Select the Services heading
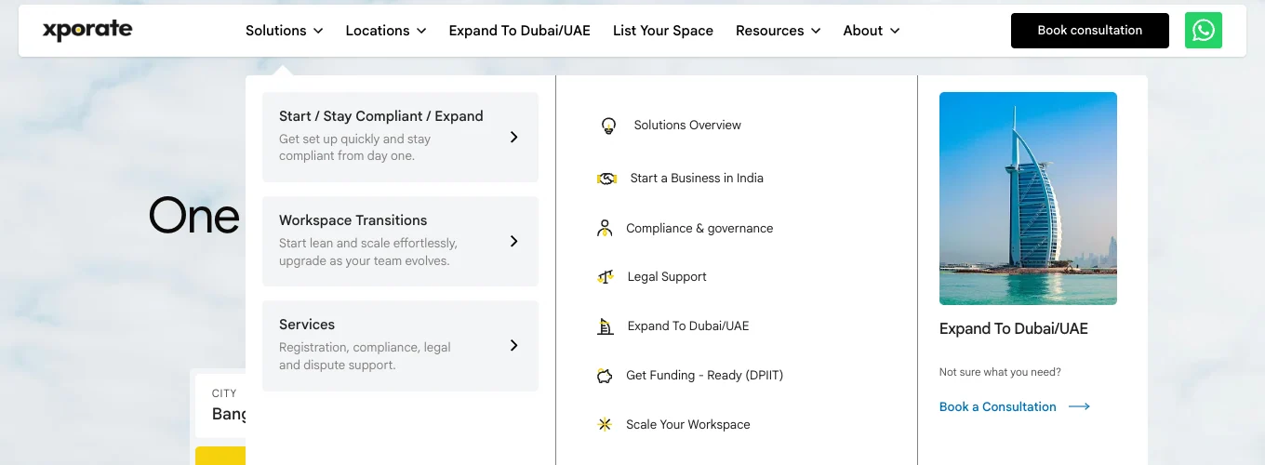Image resolution: width=1265 pixels, height=465 pixels. pyautogui.click(x=307, y=325)
